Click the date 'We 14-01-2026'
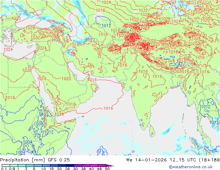Screen dimensions: 220x170 [x=146, y=160]
